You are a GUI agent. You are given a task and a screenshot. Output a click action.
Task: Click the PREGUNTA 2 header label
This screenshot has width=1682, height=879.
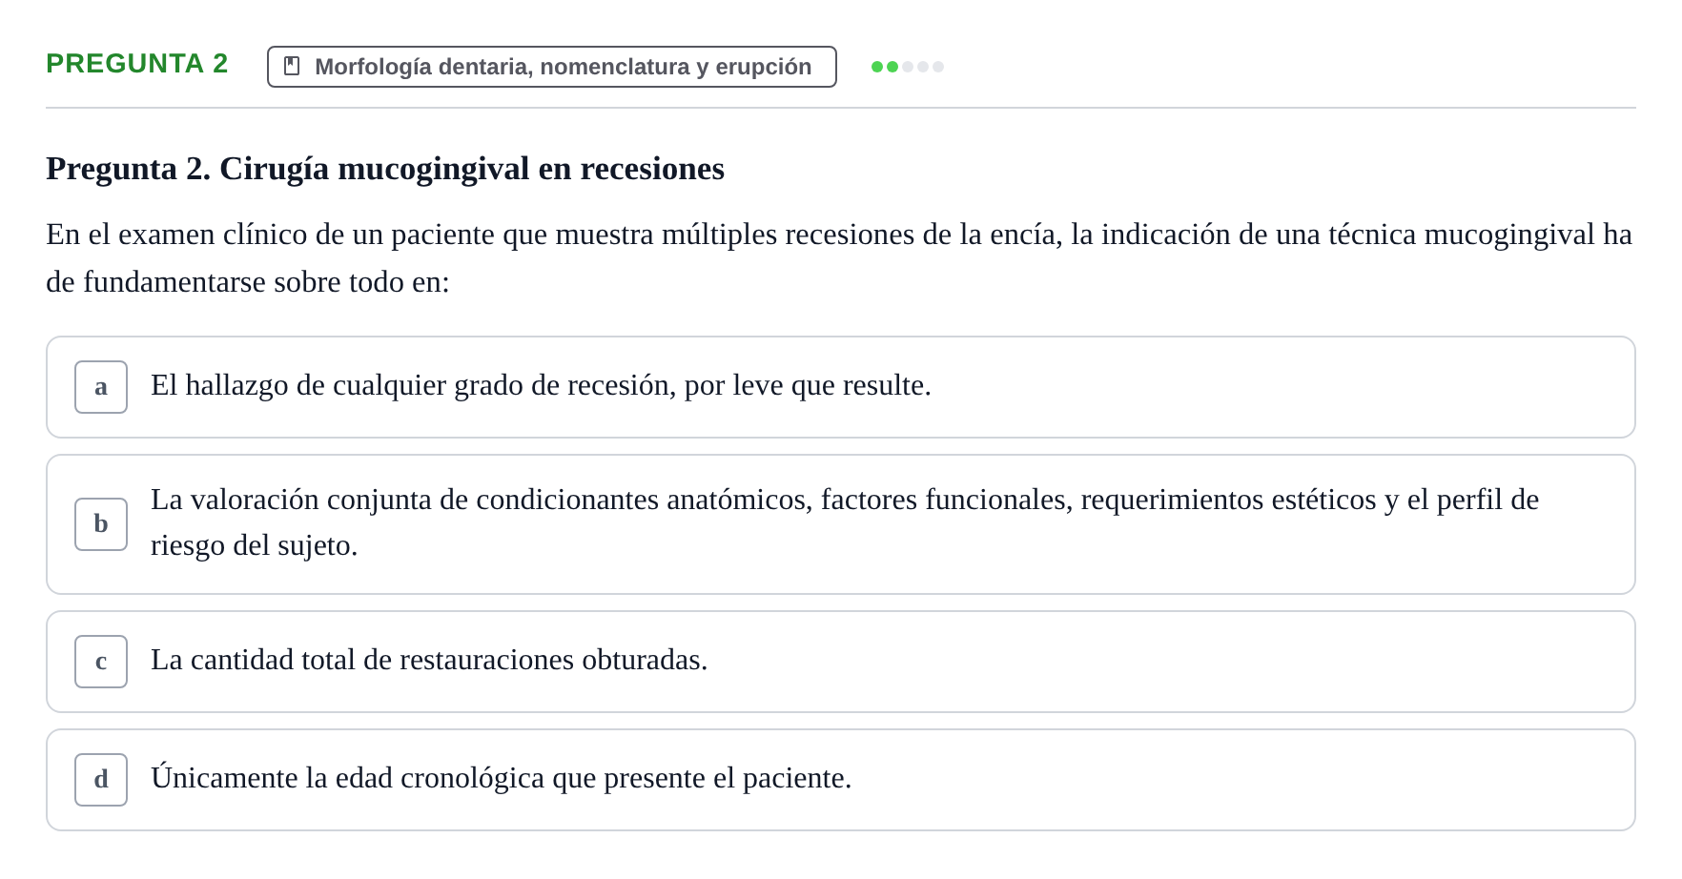click(137, 64)
